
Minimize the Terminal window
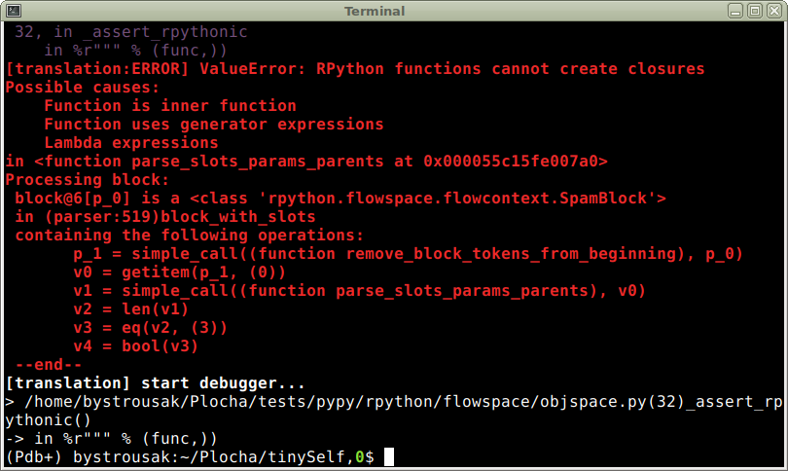(735, 11)
